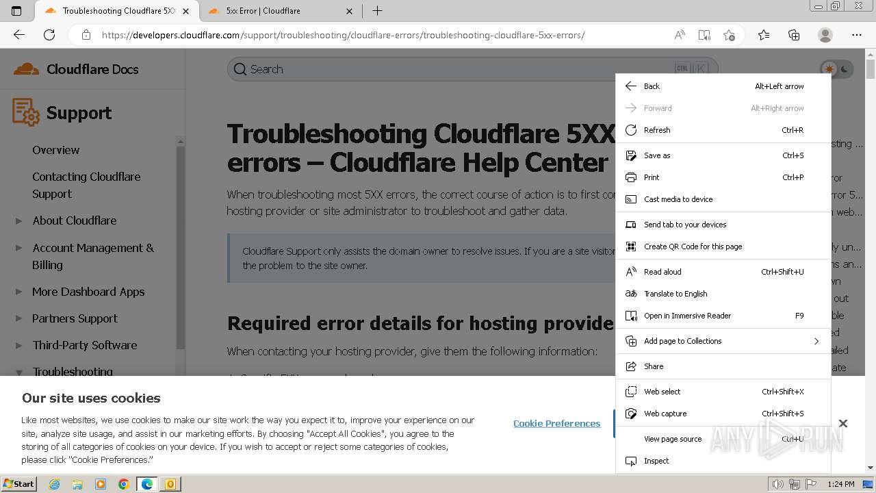
Task: Choose Web select in context menu
Action: click(723, 392)
